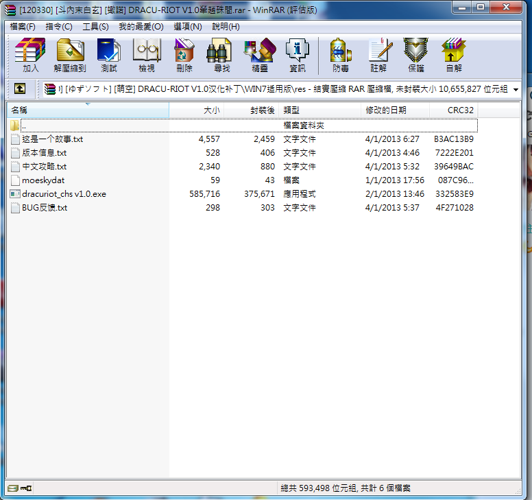
Task: Click the resize grip in the status bar corner
Action: 518,491
